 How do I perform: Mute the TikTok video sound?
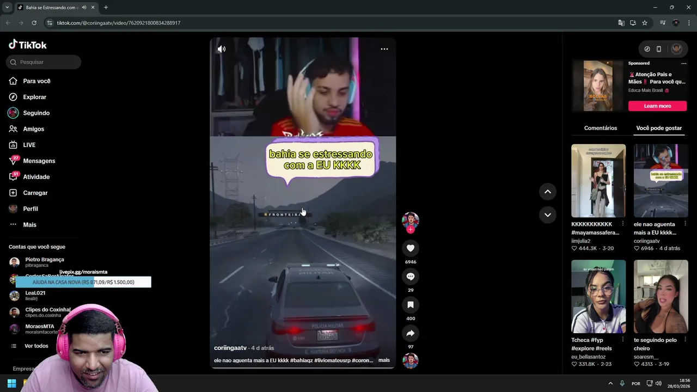[222, 49]
